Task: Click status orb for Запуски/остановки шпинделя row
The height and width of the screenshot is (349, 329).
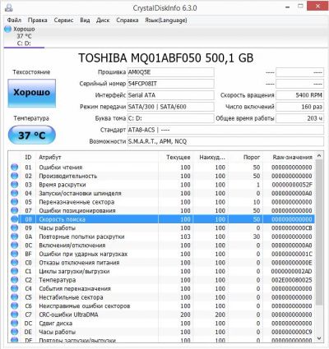Action: (x=15, y=193)
